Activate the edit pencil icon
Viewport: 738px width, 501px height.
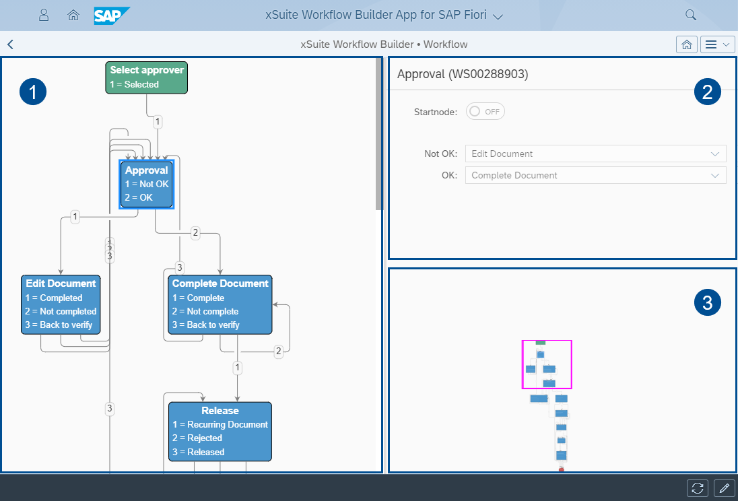(723, 488)
